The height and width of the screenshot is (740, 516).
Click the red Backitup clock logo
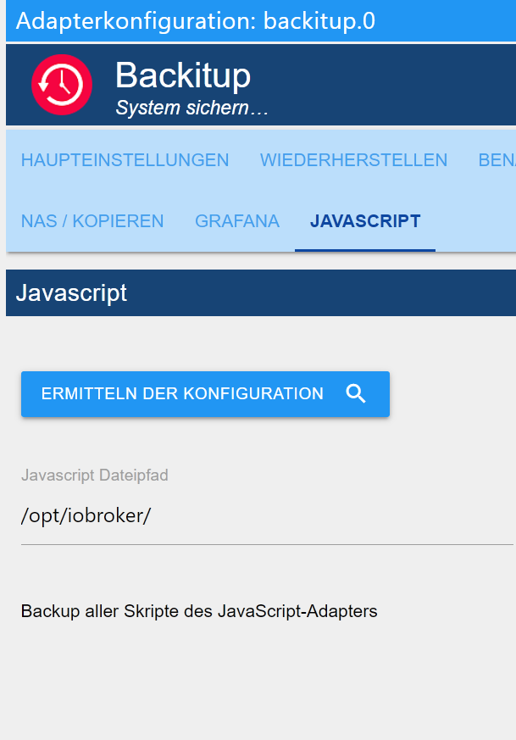[62, 85]
